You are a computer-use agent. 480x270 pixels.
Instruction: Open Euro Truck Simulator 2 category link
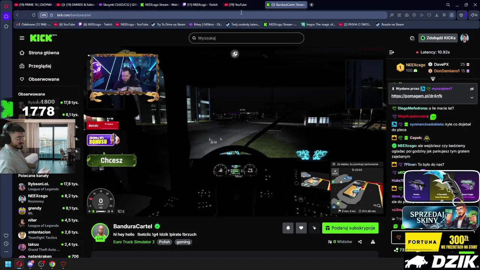(134, 242)
